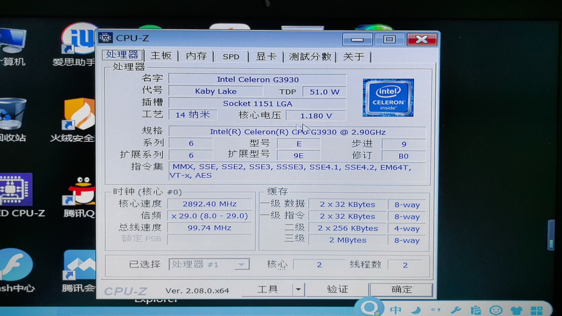Click the 指令集 instruction list text
562x316 pixels.
tap(297, 171)
